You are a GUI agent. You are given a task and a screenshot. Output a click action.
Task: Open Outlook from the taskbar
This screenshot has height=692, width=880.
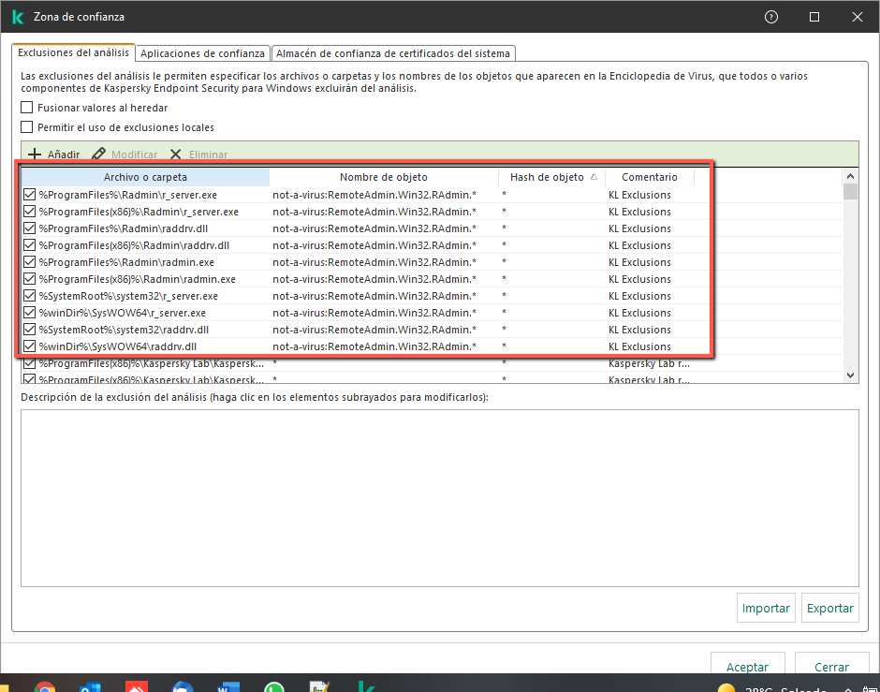(x=91, y=687)
